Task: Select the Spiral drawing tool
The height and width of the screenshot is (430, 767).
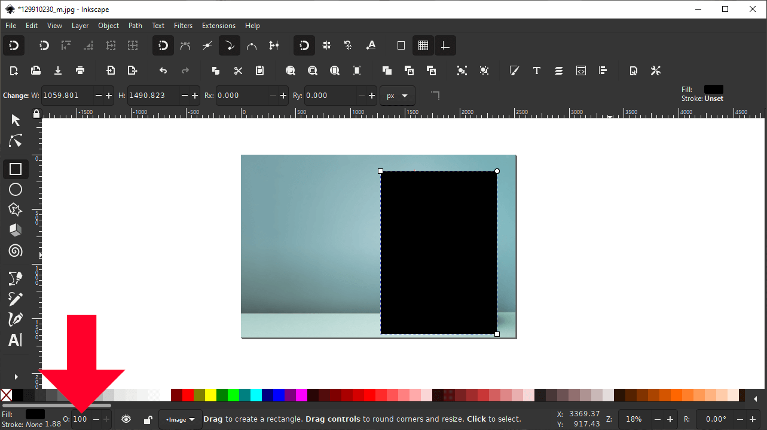Action: click(x=16, y=251)
